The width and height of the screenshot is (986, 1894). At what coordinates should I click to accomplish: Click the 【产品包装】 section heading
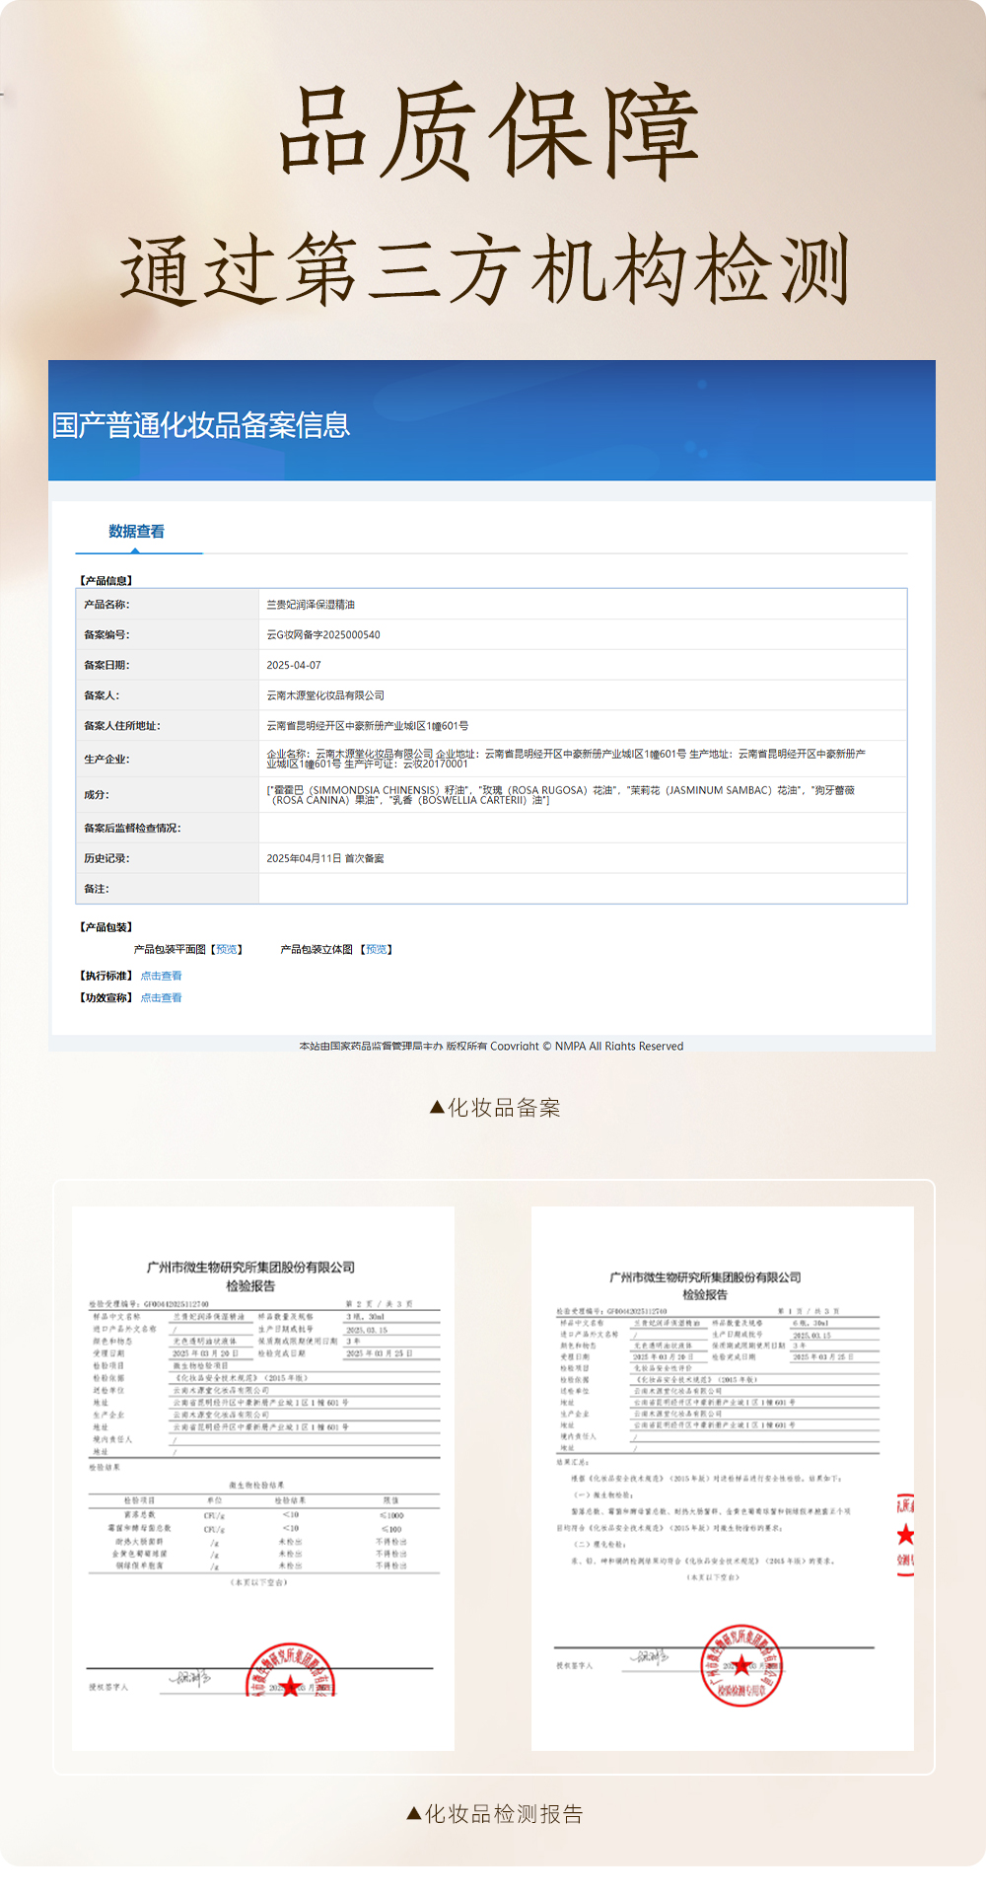point(106,927)
